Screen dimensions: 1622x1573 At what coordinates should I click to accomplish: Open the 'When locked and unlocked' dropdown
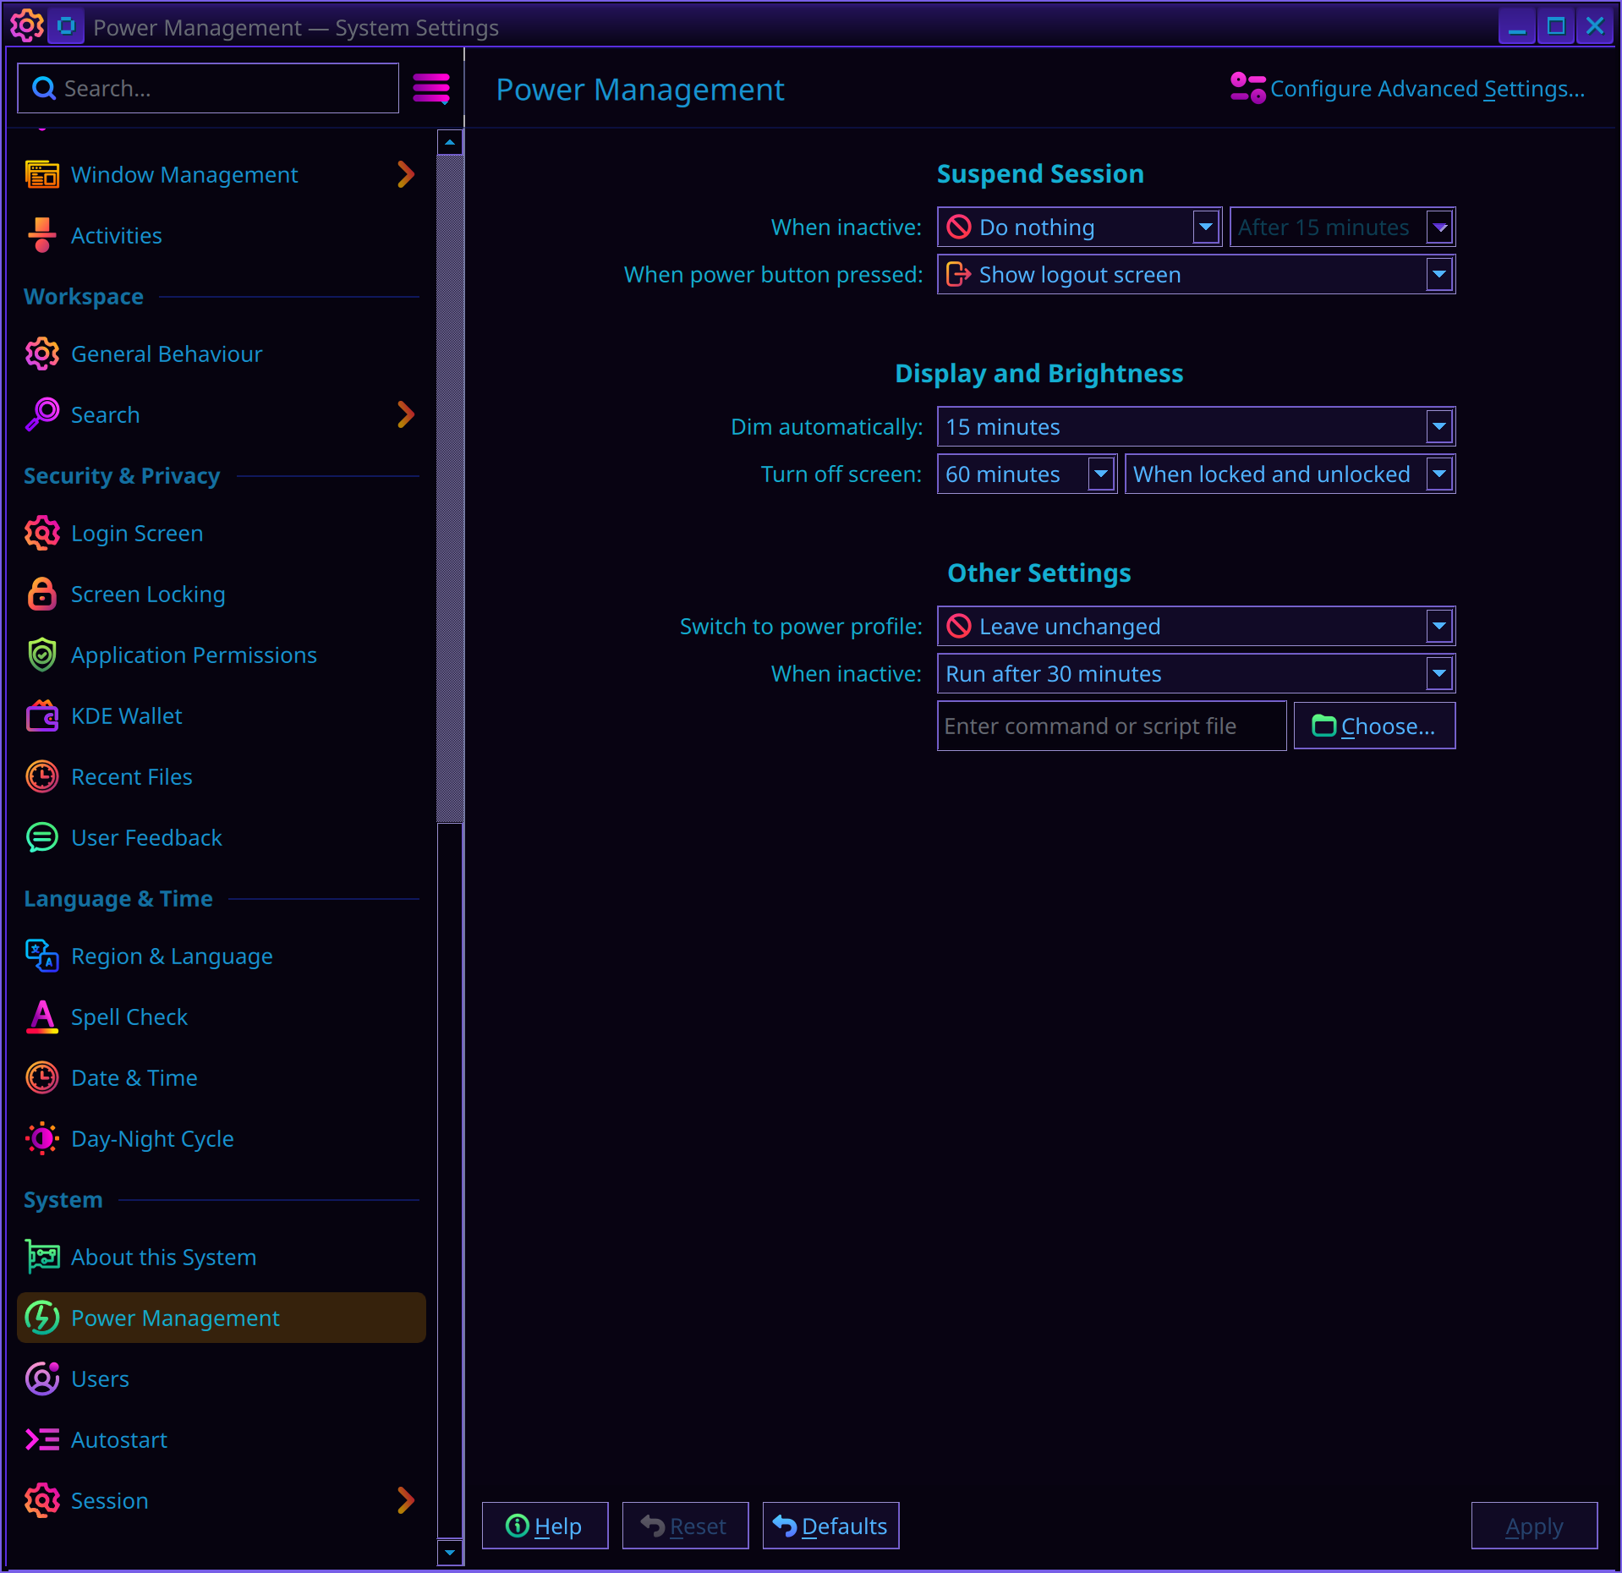pyautogui.click(x=1289, y=474)
